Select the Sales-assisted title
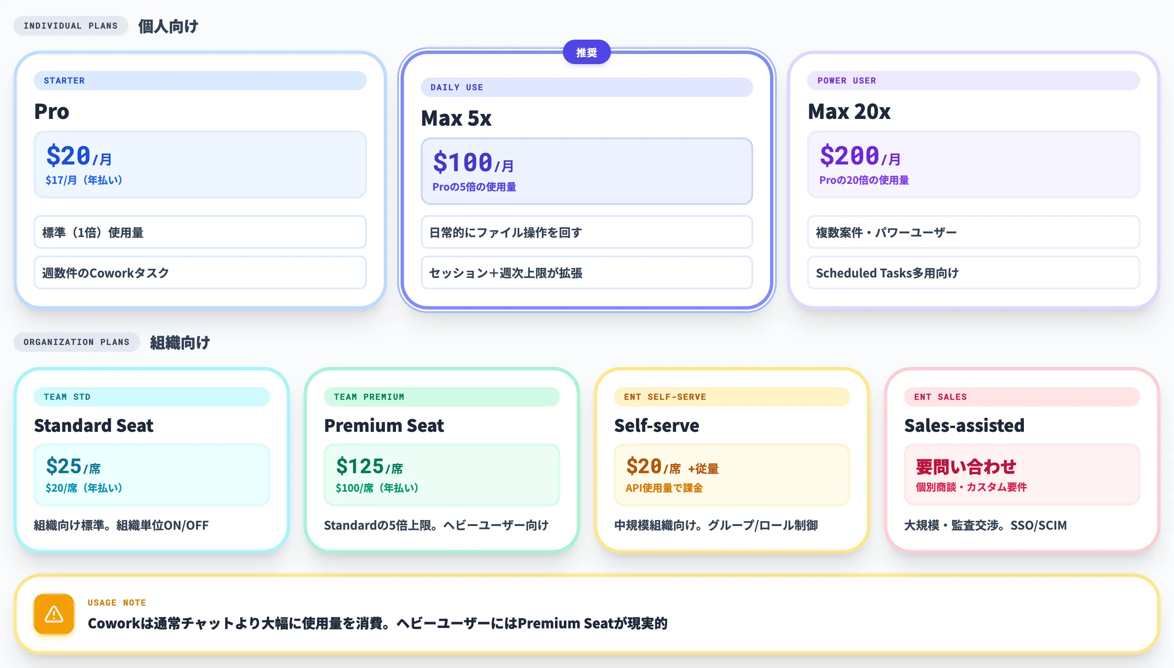This screenshot has height=668, width=1174. 964,425
